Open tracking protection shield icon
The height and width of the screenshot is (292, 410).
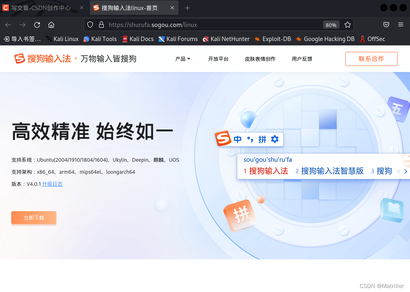pyautogui.click(x=90, y=25)
